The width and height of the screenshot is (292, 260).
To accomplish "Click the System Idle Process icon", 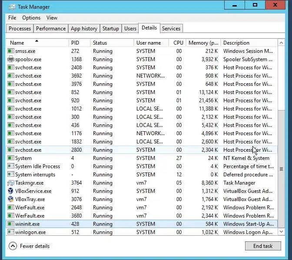I will coord(11,166).
